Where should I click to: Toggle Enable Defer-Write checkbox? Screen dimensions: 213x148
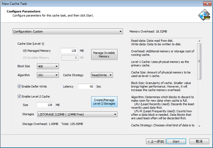coord(19,86)
